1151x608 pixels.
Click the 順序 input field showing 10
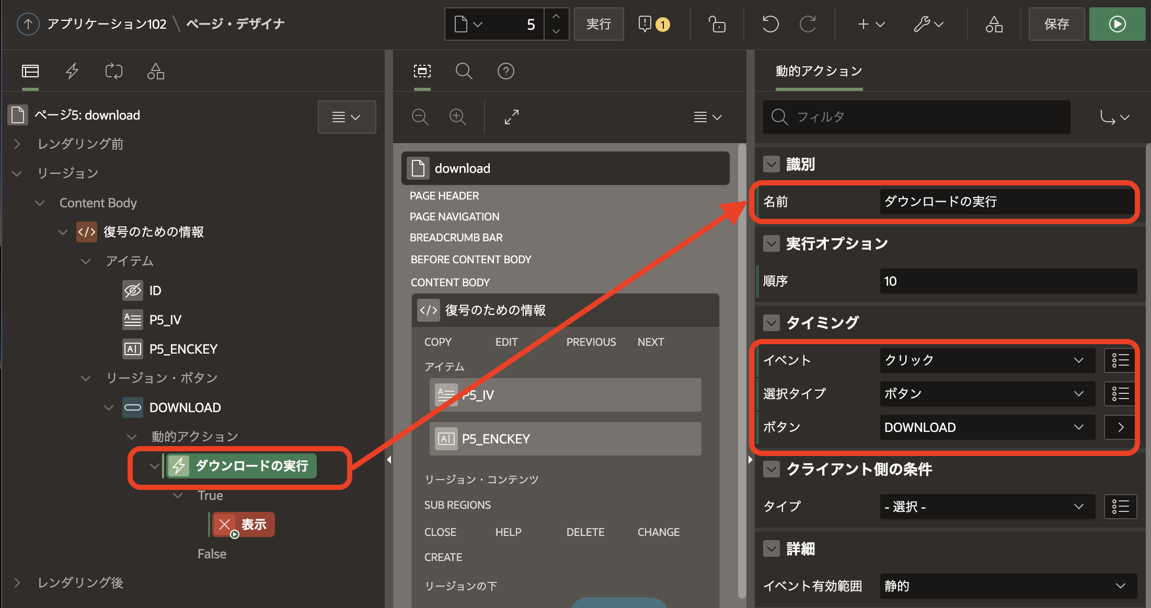(x=1008, y=281)
